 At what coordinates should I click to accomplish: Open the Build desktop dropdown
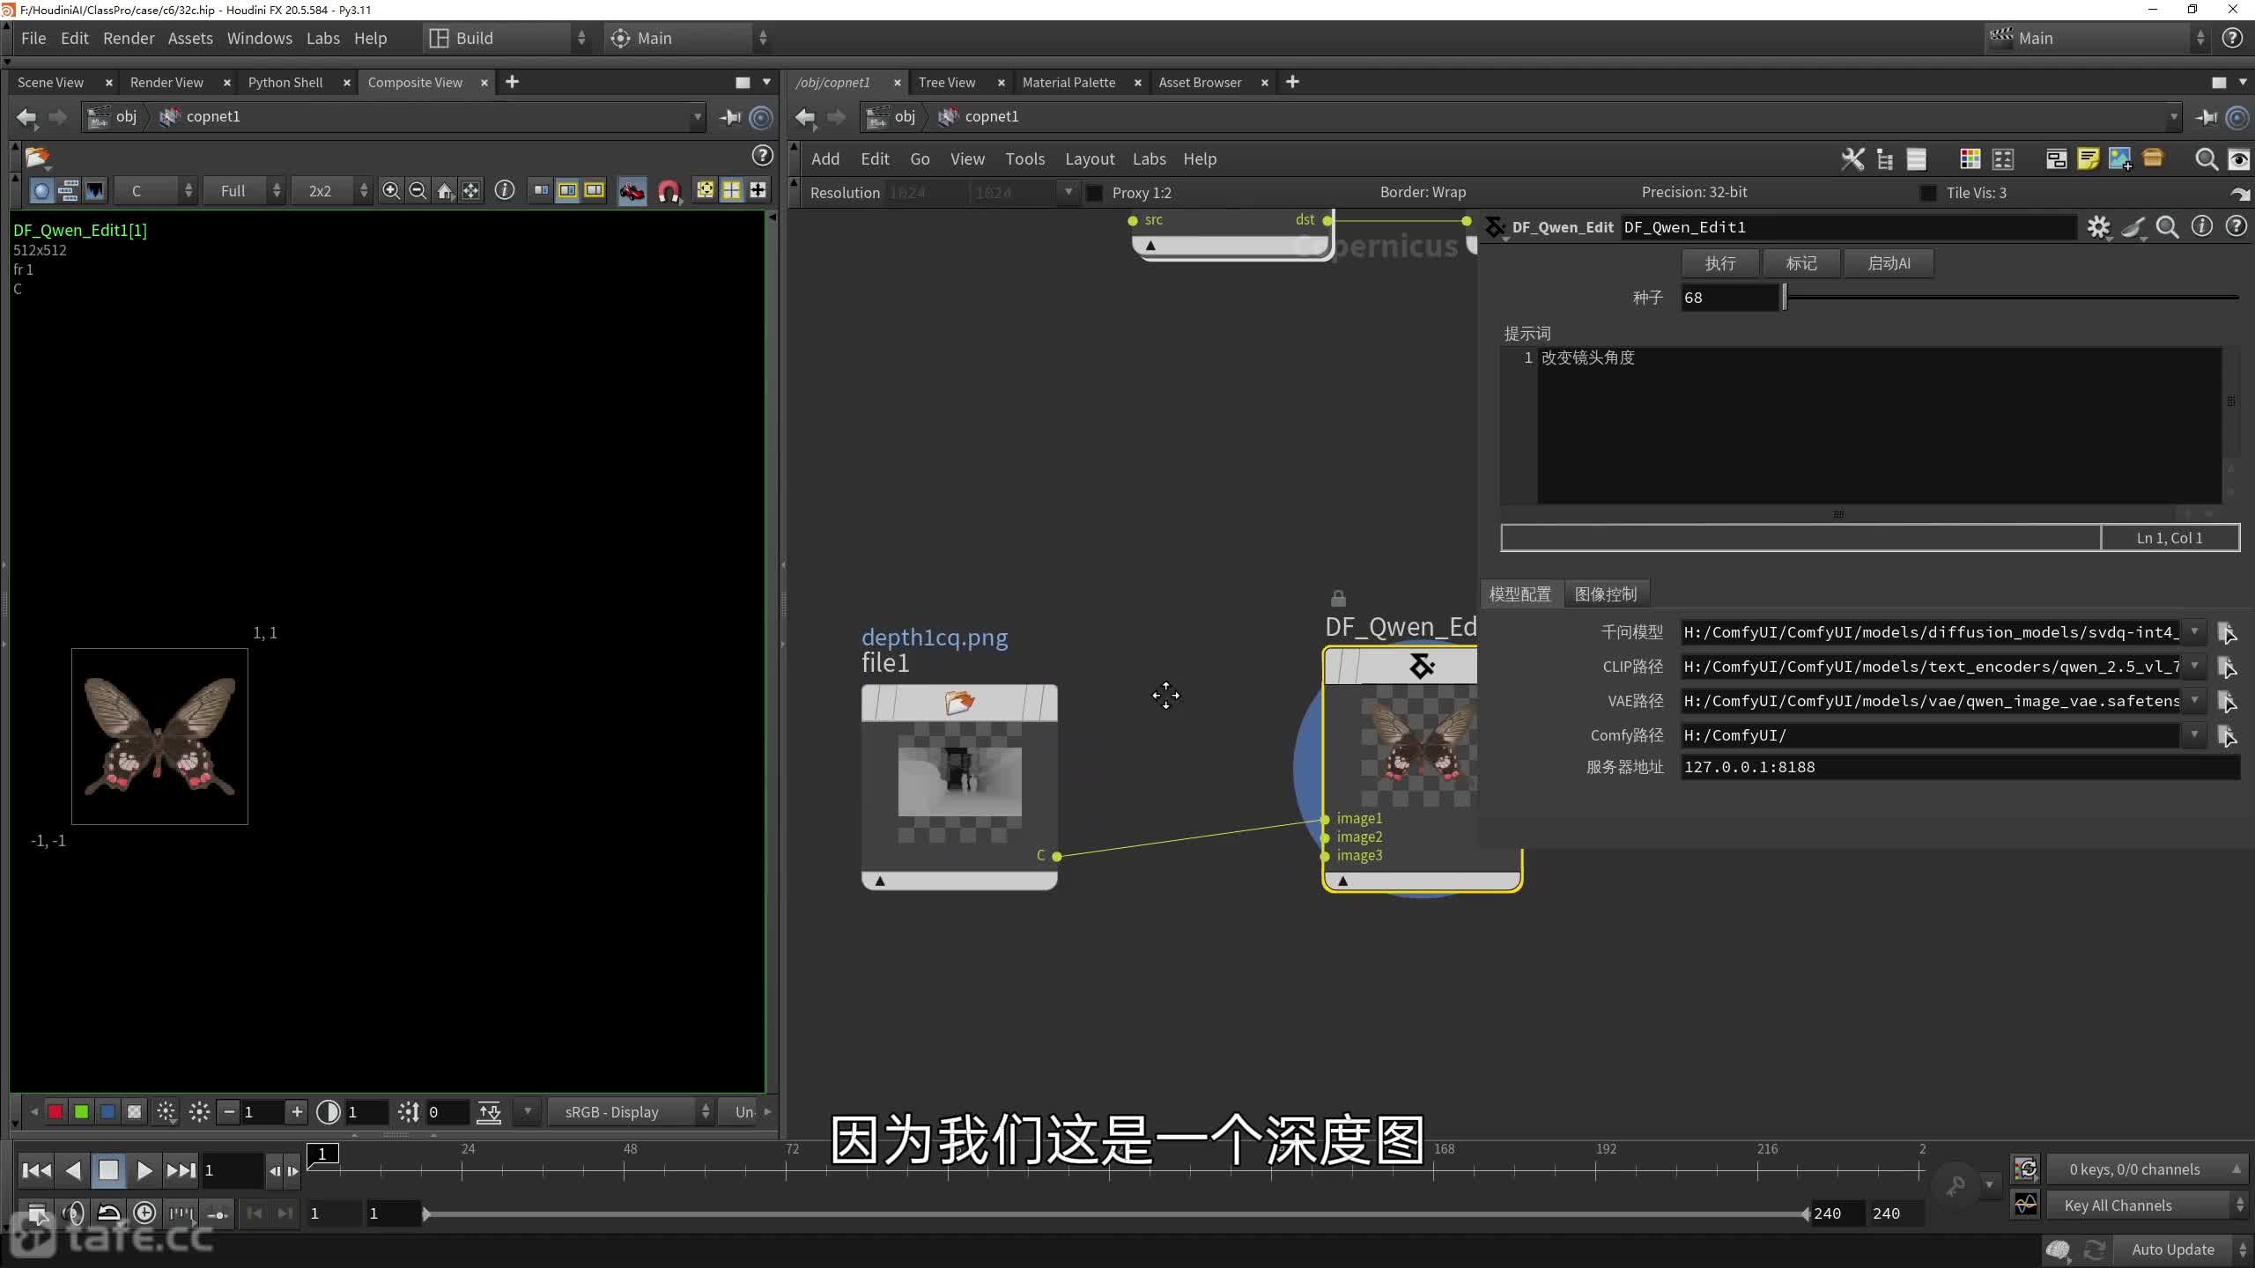(x=507, y=38)
